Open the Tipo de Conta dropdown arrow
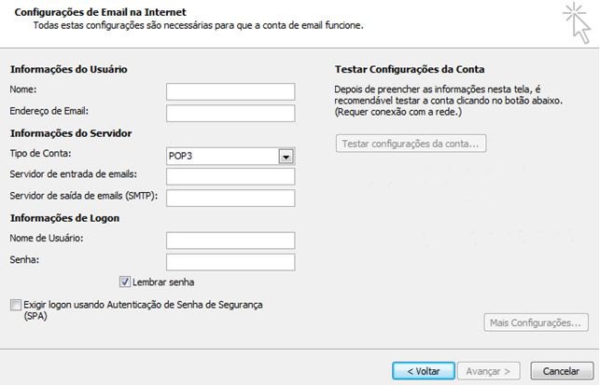The image size is (600, 385). coord(286,157)
